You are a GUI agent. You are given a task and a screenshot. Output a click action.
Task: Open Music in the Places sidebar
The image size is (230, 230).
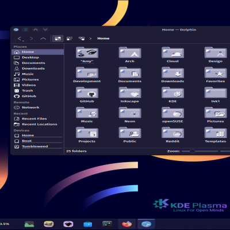click(x=37, y=74)
